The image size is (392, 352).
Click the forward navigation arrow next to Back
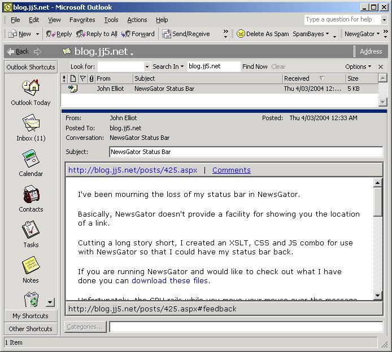[x=37, y=52]
